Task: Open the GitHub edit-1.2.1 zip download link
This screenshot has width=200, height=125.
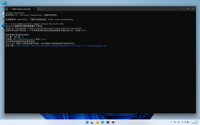Action: coord(61,46)
